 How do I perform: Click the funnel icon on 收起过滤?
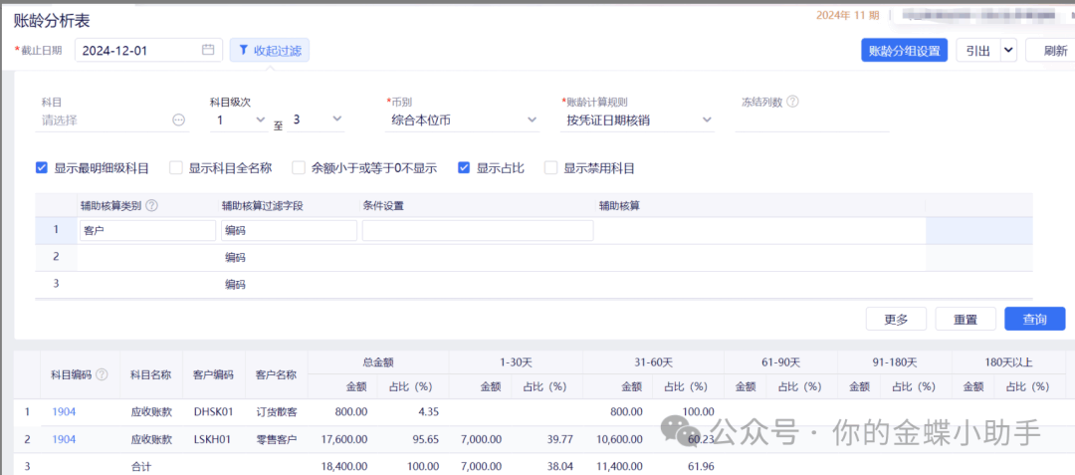coord(244,50)
